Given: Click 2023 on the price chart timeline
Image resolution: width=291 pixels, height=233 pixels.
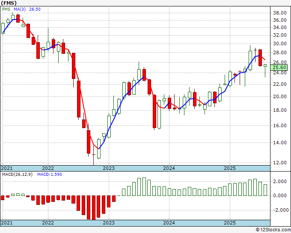Looking at the screenshot, I should [109, 168].
